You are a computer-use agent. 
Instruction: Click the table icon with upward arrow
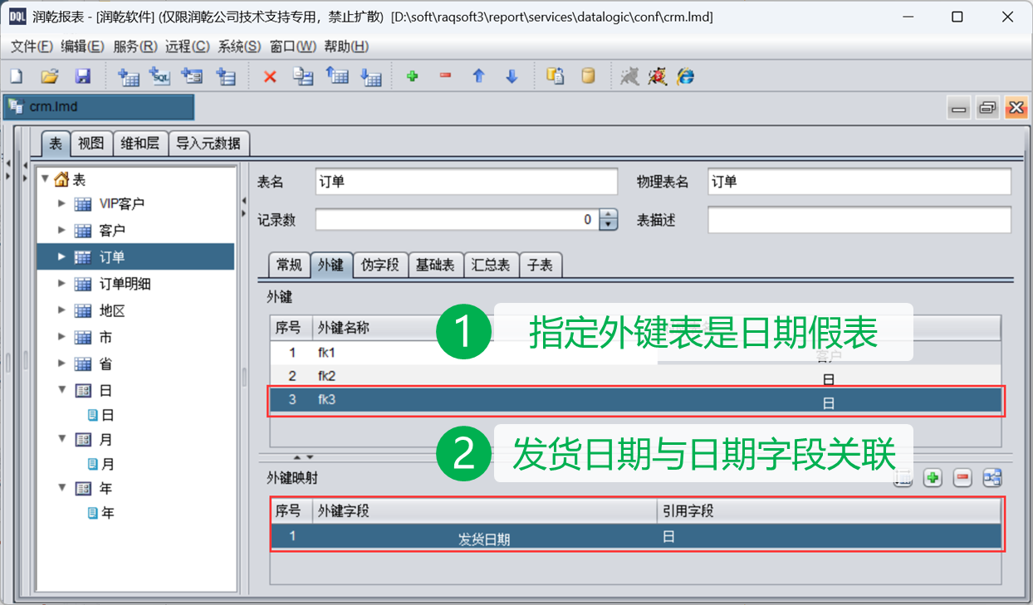[x=337, y=76]
